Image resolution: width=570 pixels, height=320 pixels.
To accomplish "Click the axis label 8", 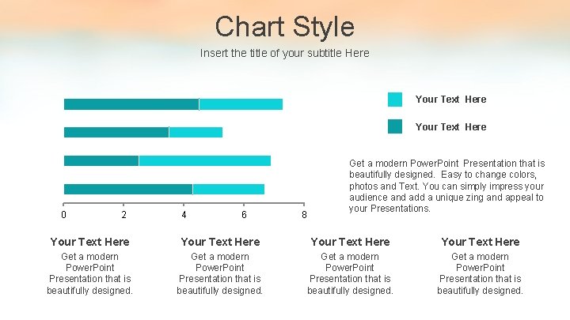I will click(x=304, y=215).
